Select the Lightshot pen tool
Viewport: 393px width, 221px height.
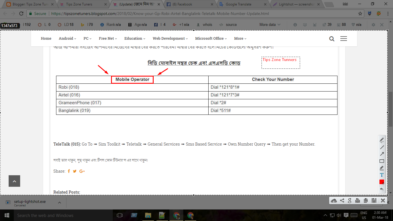pyautogui.click(x=382, y=140)
